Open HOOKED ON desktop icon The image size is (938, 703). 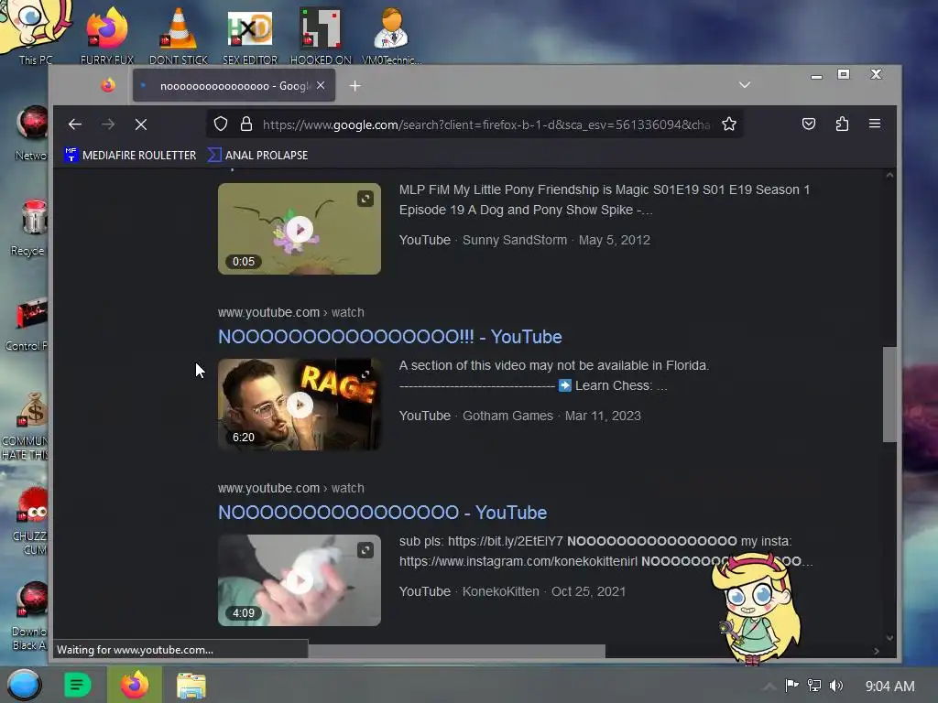[x=321, y=35]
